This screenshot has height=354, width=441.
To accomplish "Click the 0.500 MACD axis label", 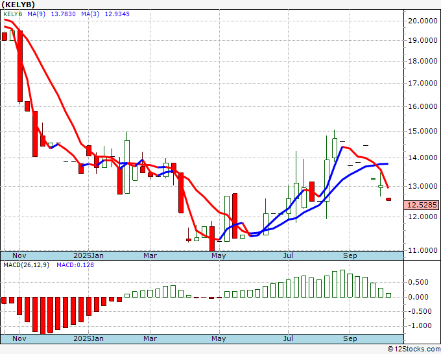I will [x=422, y=283].
